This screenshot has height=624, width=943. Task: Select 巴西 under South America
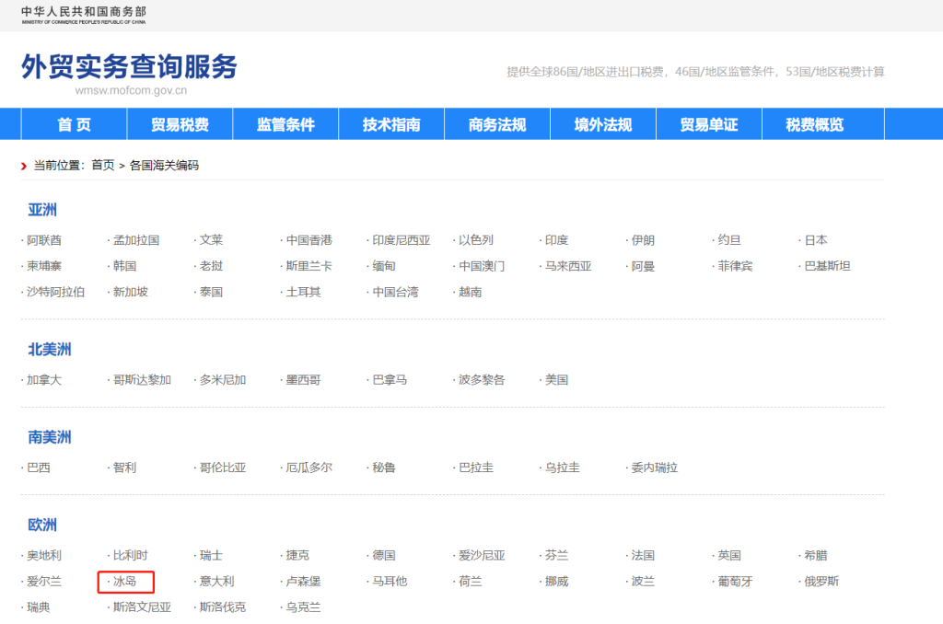(x=39, y=468)
